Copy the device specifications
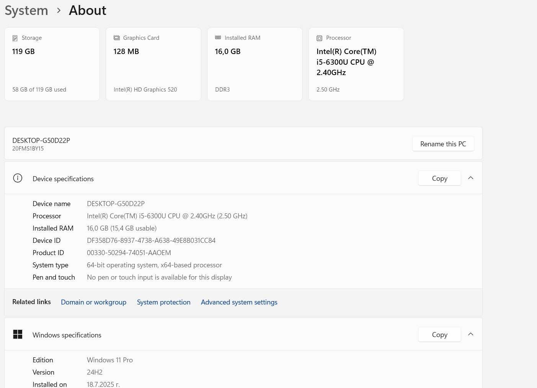Viewport: 537px width, 388px height. (x=439, y=178)
